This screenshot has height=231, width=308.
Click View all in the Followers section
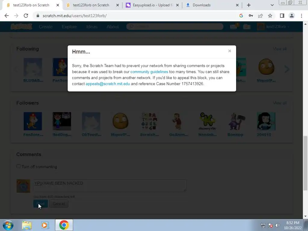coord(280,103)
